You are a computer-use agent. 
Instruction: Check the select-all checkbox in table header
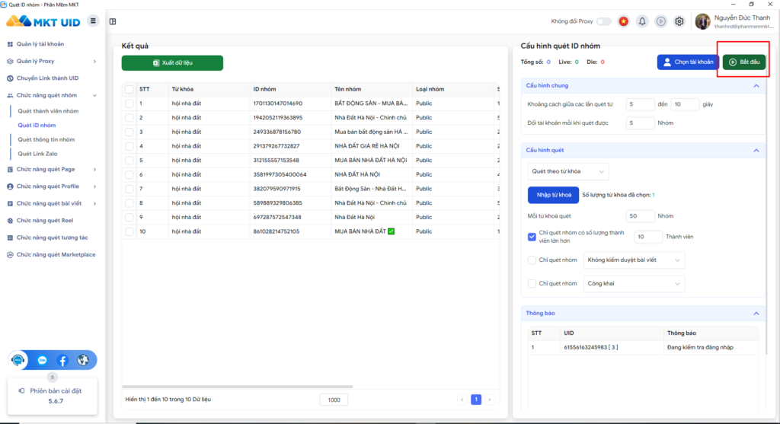click(x=129, y=89)
